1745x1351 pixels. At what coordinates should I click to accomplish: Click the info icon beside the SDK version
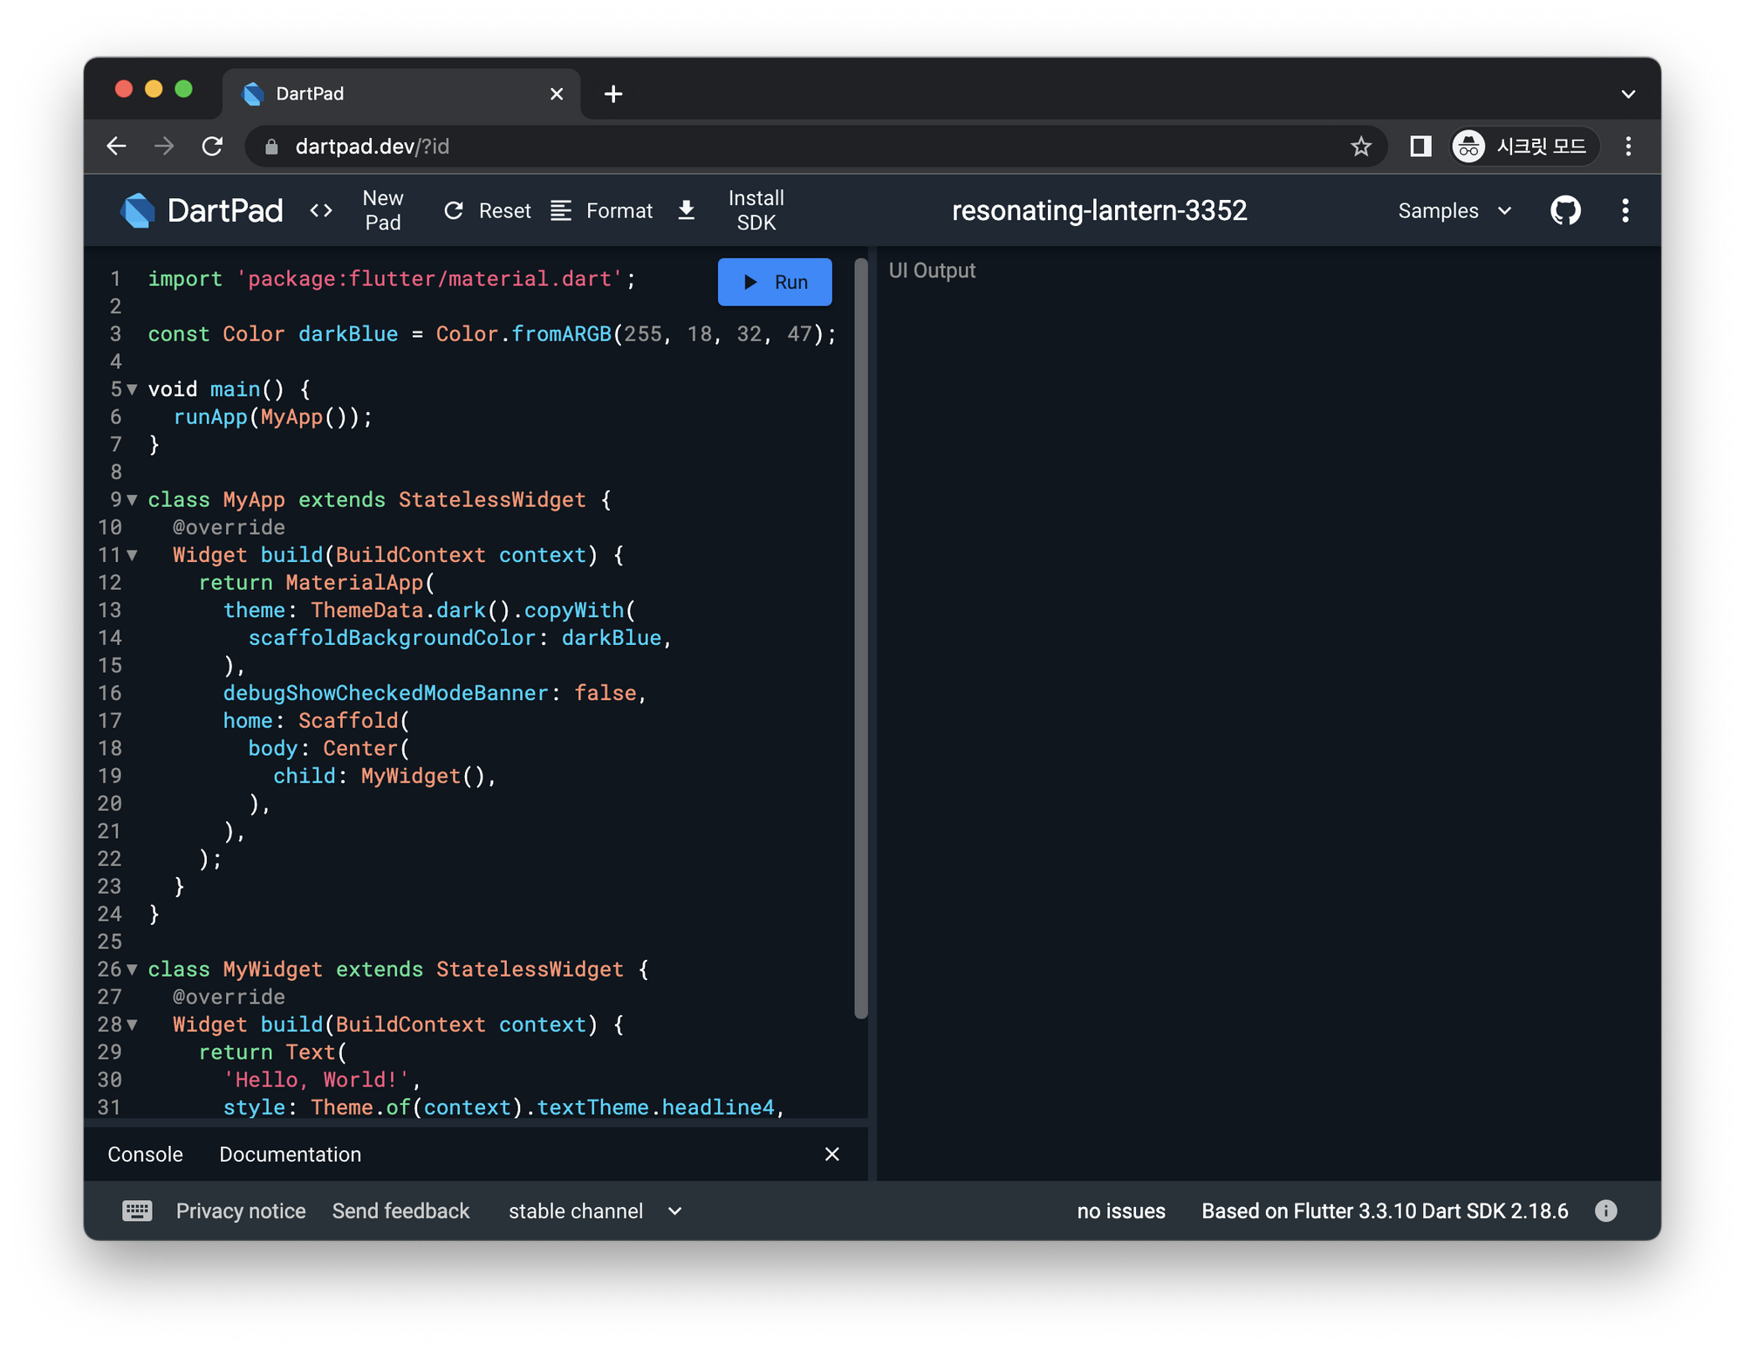(x=1605, y=1210)
